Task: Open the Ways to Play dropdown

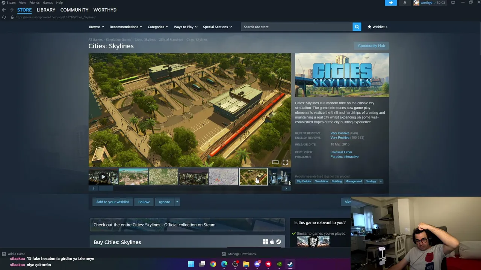Action: click(x=186, y=27)
